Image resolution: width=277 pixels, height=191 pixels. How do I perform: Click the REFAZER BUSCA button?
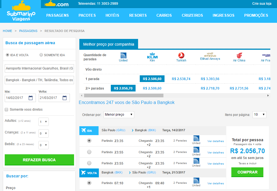pyautogui.click(x=39, y=160)
